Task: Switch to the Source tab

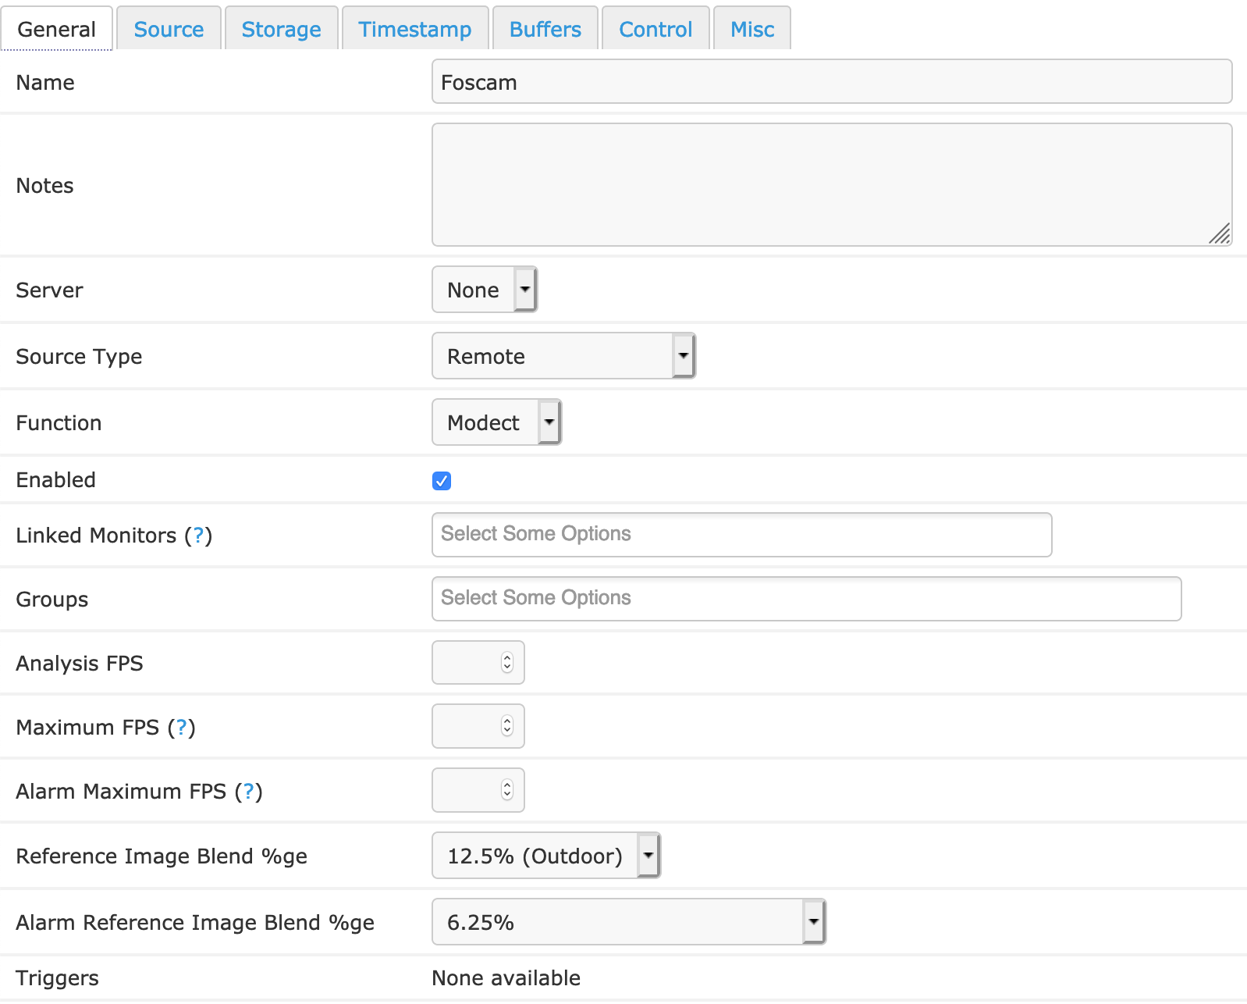Action: pos(169,30)
